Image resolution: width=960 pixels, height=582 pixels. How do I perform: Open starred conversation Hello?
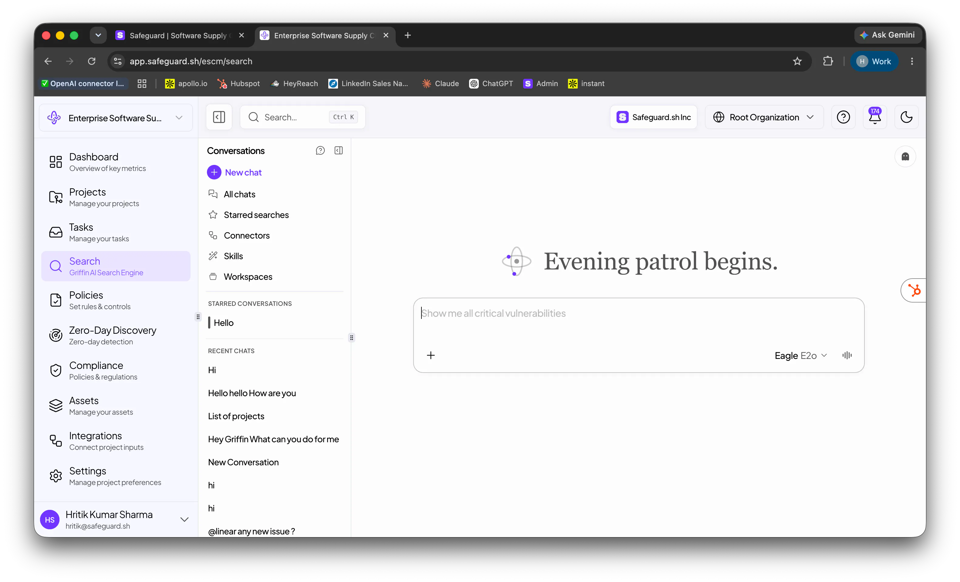coord(223,323)
